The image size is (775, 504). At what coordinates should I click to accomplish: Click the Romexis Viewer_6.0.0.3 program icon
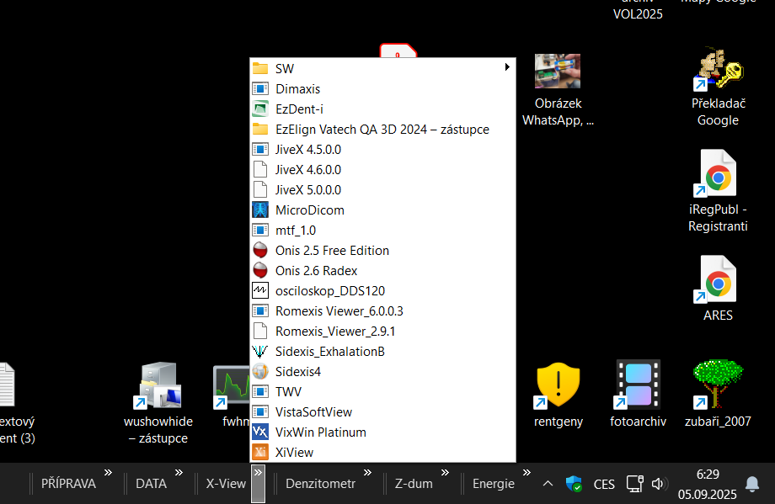260,311
